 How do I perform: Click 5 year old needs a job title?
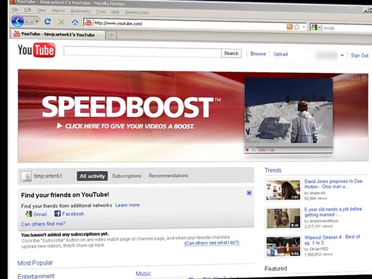[333, 212]
